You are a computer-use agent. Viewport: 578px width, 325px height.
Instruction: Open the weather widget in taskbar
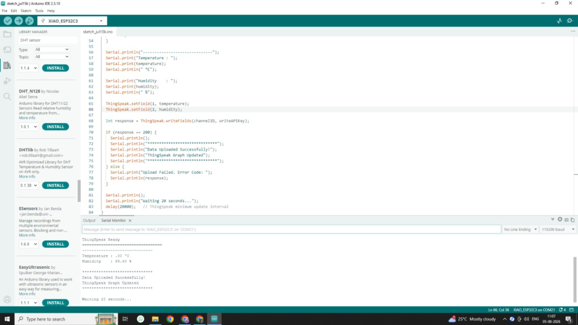[x=472, y=319]
